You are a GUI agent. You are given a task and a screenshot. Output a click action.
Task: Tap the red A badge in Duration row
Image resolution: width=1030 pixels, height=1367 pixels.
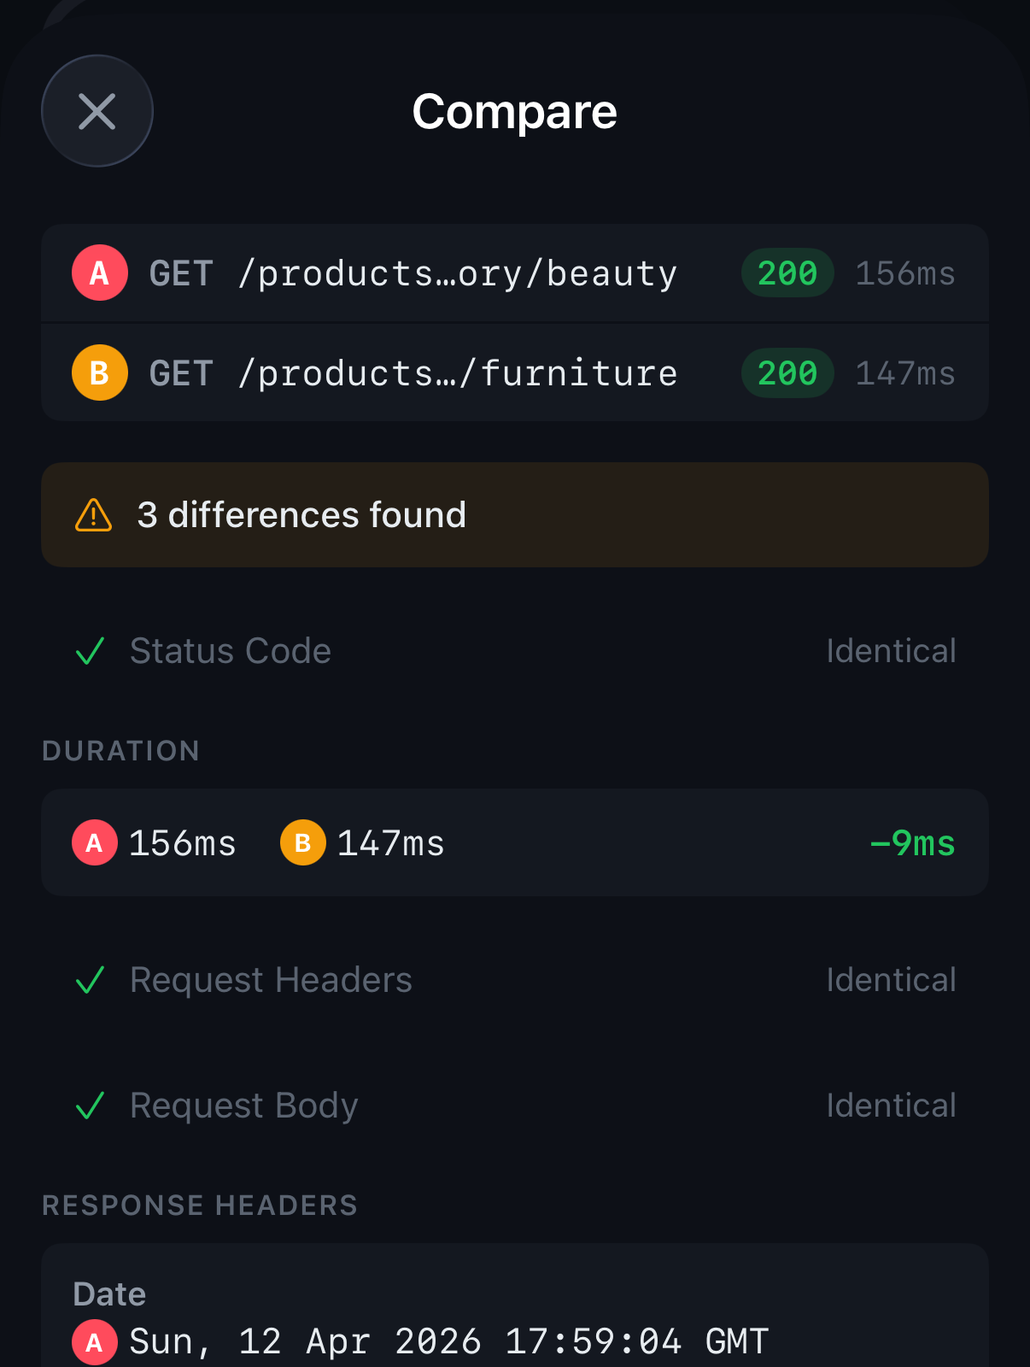[x=95, y=843]
